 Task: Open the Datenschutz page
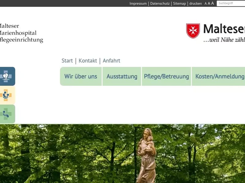(159, 4)
